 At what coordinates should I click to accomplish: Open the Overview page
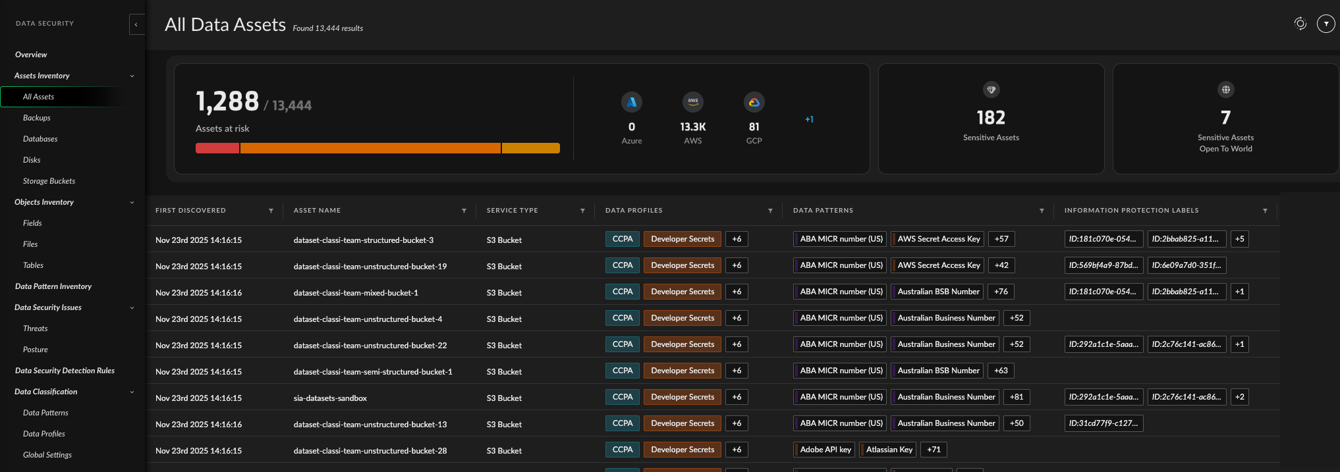31,55
